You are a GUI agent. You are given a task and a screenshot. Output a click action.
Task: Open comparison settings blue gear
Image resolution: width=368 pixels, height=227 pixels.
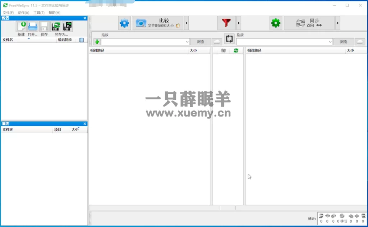coord(124,23)
